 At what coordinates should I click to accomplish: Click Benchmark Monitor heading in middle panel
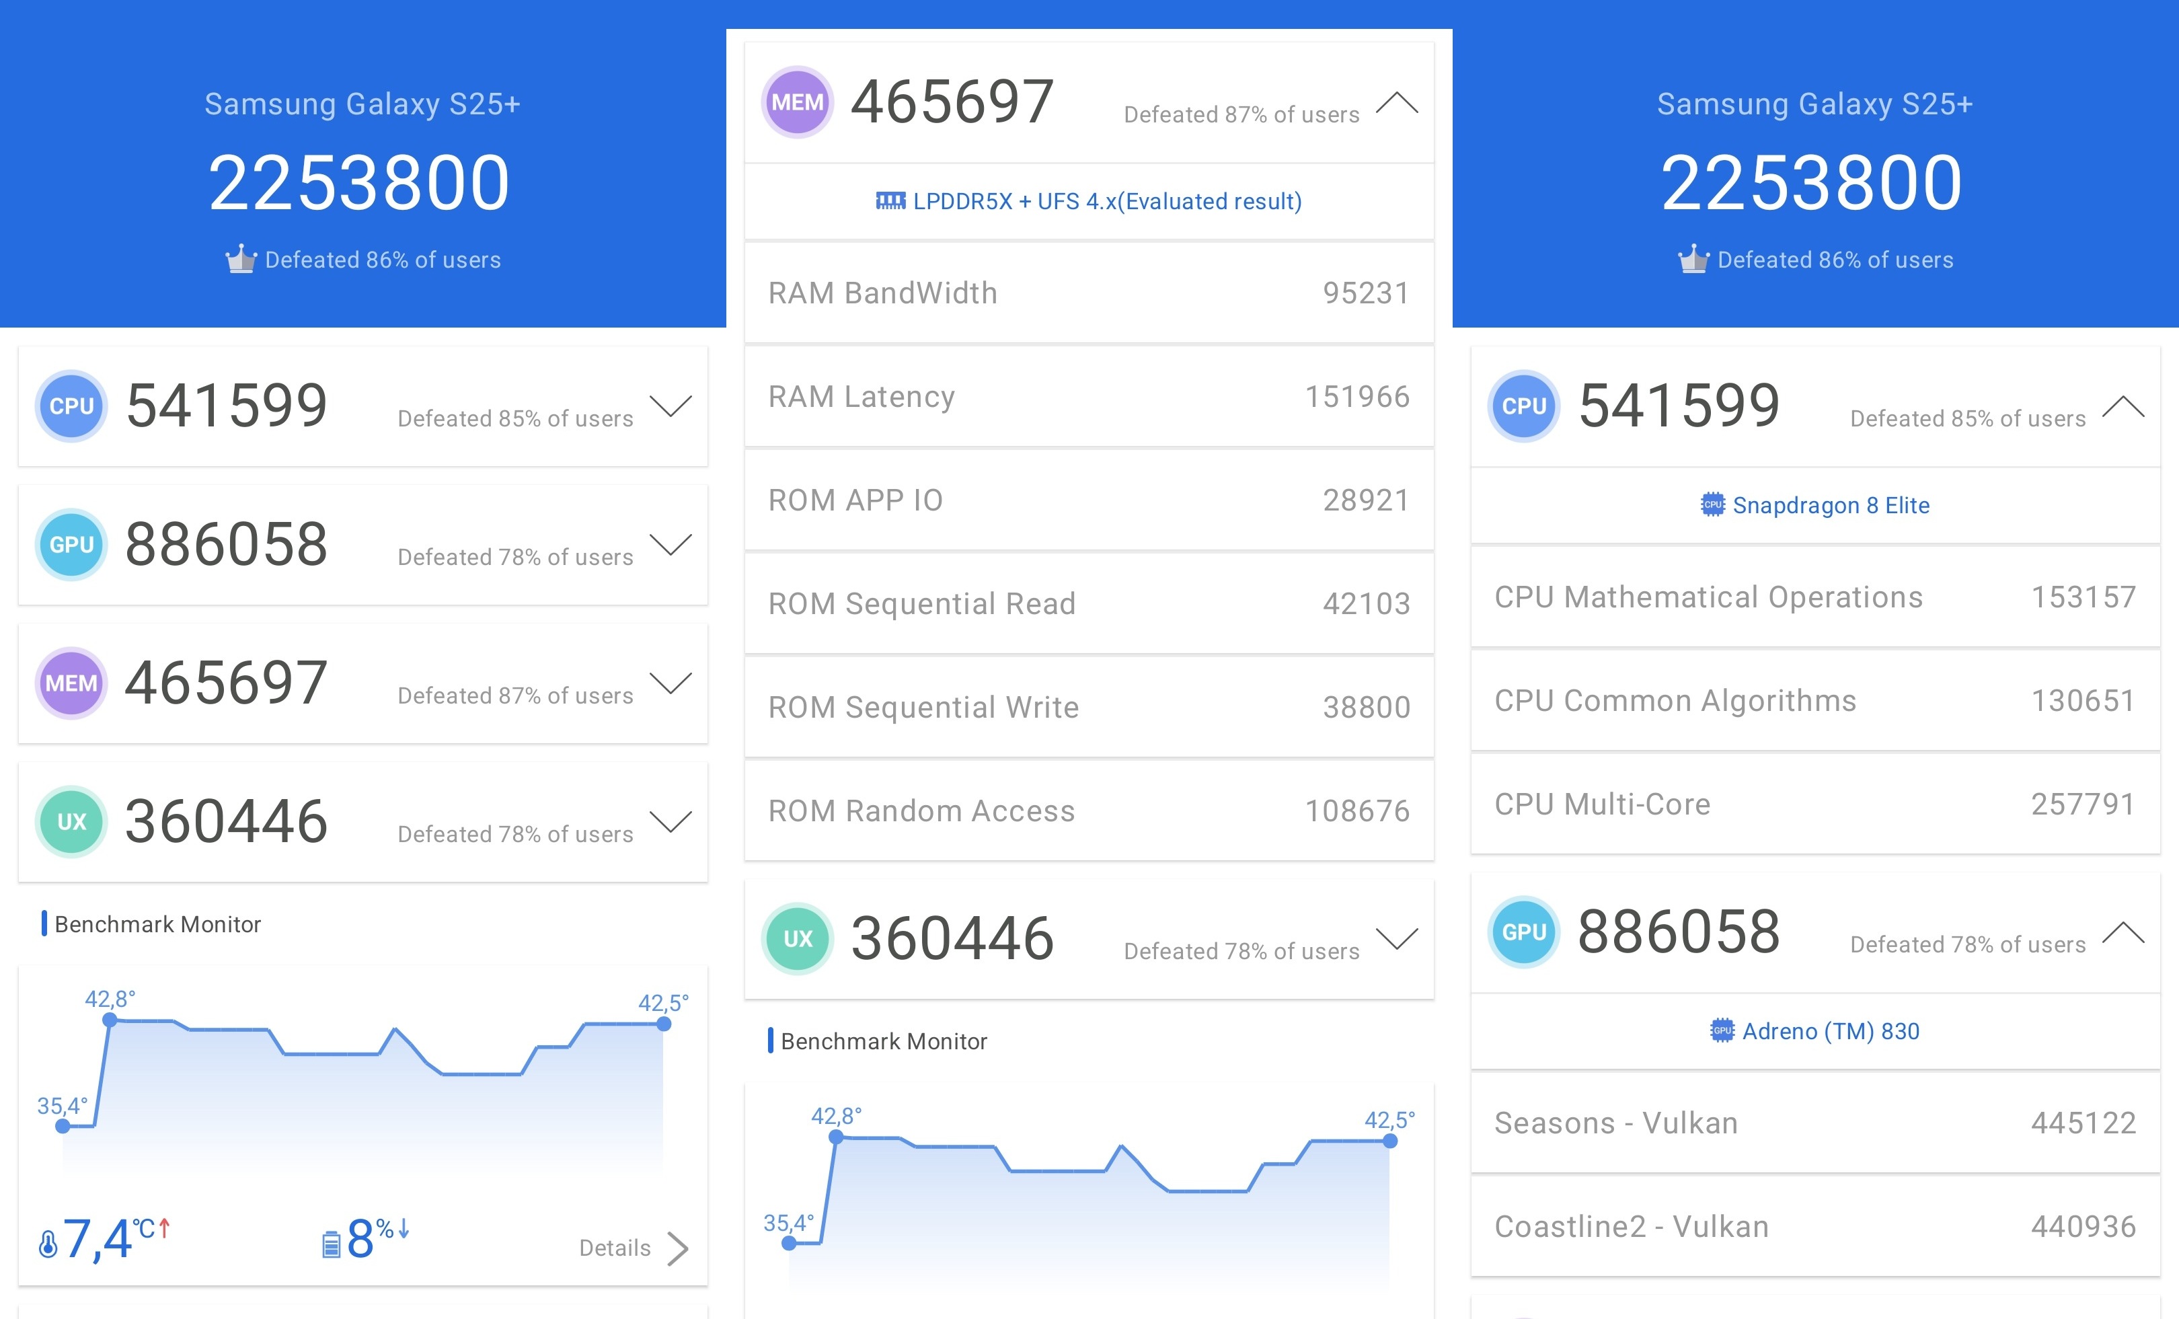[x=884, y=1041]
